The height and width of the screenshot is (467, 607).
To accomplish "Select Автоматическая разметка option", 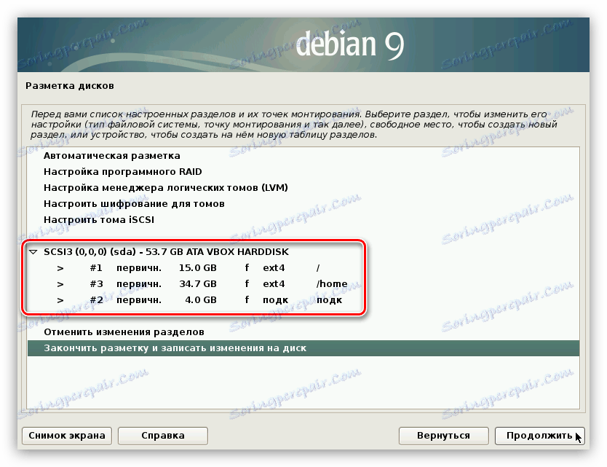I will point(112,156).
